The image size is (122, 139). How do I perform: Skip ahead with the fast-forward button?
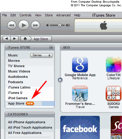pyautogui.click(x=35, y=26)
